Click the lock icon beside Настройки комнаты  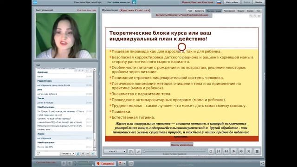134,2
